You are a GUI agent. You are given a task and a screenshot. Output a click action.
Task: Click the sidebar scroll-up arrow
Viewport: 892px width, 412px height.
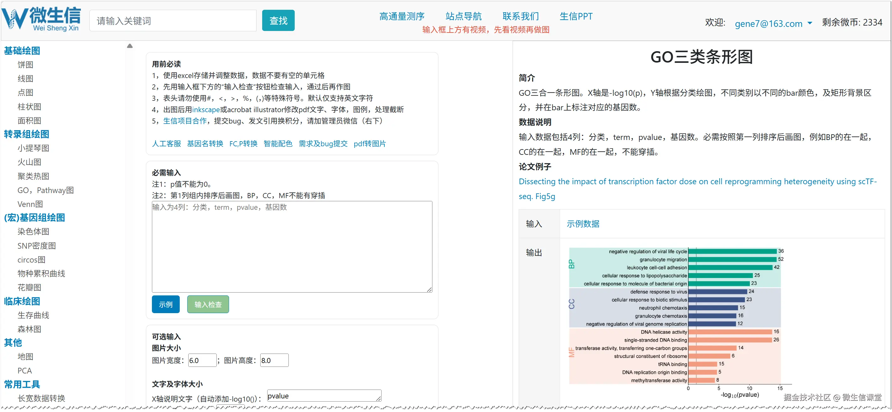130,46
